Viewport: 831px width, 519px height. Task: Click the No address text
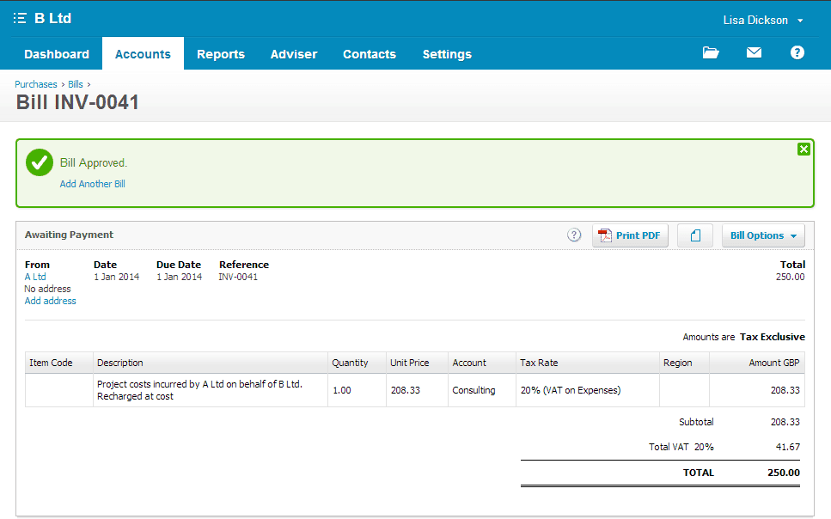click(x=48, y=289)
